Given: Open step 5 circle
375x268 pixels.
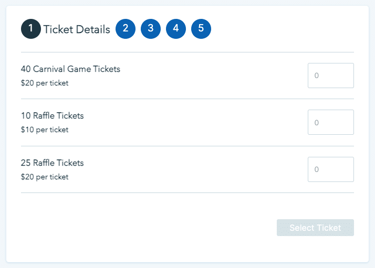Looking at the screenshot, I should click(201, 29).
